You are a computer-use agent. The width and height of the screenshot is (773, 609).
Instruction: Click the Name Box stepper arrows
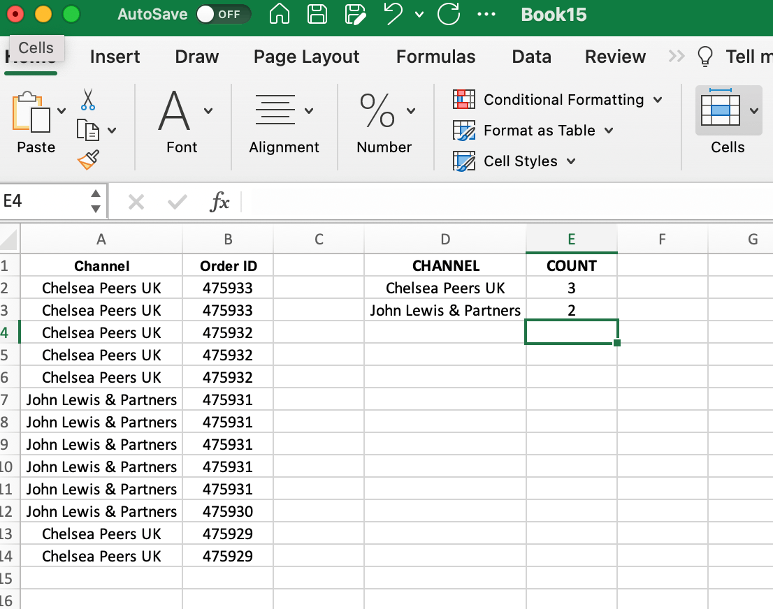(x=96, y=201)
